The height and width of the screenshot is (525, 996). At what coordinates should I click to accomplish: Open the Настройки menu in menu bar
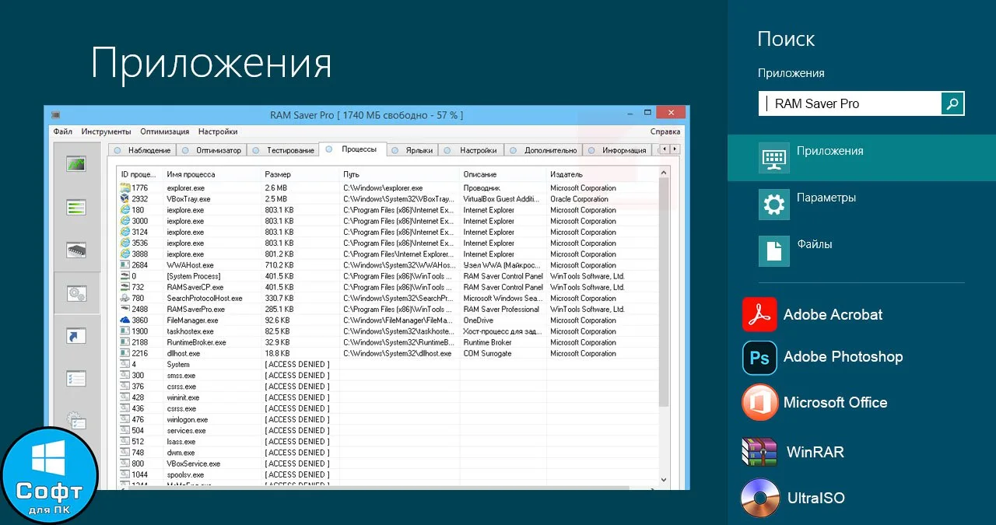click(218, 131)
